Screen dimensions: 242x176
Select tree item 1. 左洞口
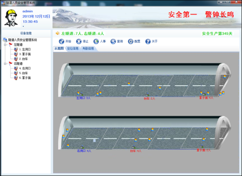tap(25, 49)
